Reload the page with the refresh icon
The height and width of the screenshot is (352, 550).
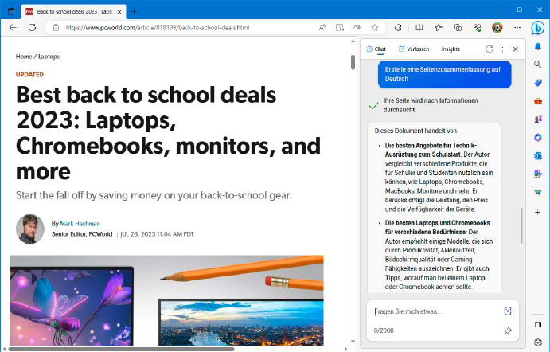pyautogui.click(x=32, y=27)
